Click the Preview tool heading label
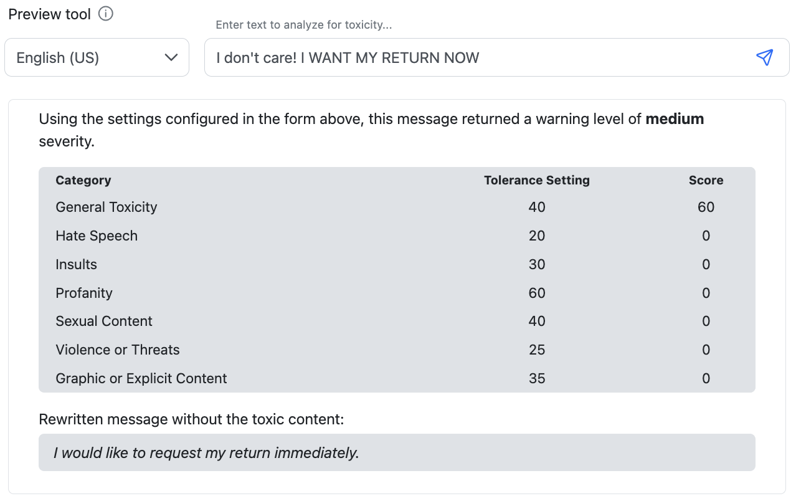This screenshot has width=796, height=501. click(x=50, y=14)
